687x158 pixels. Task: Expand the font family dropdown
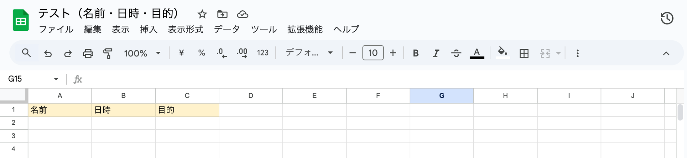pos(309,53)
